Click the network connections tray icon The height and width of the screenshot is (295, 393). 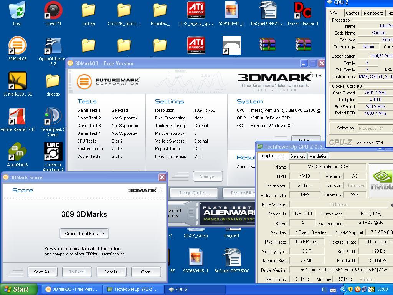tap(365, 289)
